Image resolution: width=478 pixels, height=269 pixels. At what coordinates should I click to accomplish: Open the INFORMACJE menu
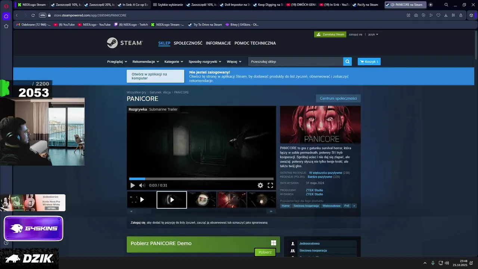pos(218,43)
